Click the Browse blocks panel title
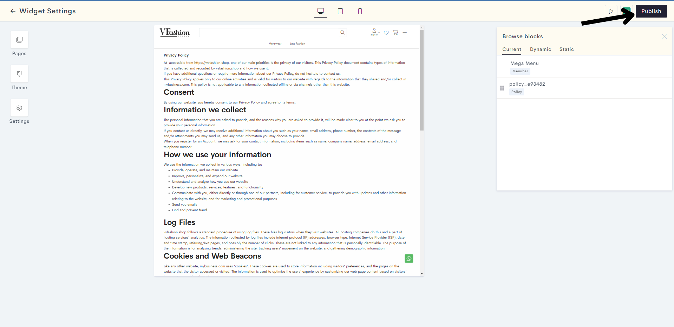The image size is (674, 327). (523, 36)
